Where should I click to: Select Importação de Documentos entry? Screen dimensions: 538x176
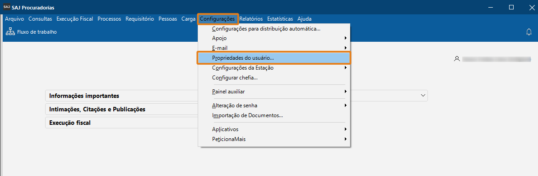click(x=274, y=115)
